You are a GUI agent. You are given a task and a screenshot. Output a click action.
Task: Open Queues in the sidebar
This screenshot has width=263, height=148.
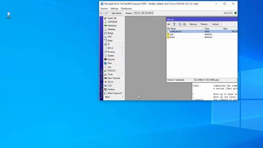click(x=111, y=59)
